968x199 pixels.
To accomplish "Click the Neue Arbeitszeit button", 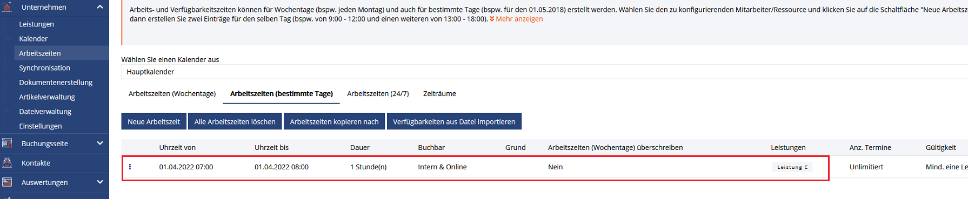I will [x=153, y=121].
